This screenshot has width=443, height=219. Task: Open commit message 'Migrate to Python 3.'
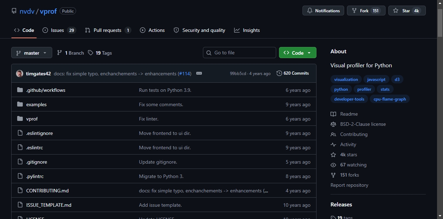(161, 176)
